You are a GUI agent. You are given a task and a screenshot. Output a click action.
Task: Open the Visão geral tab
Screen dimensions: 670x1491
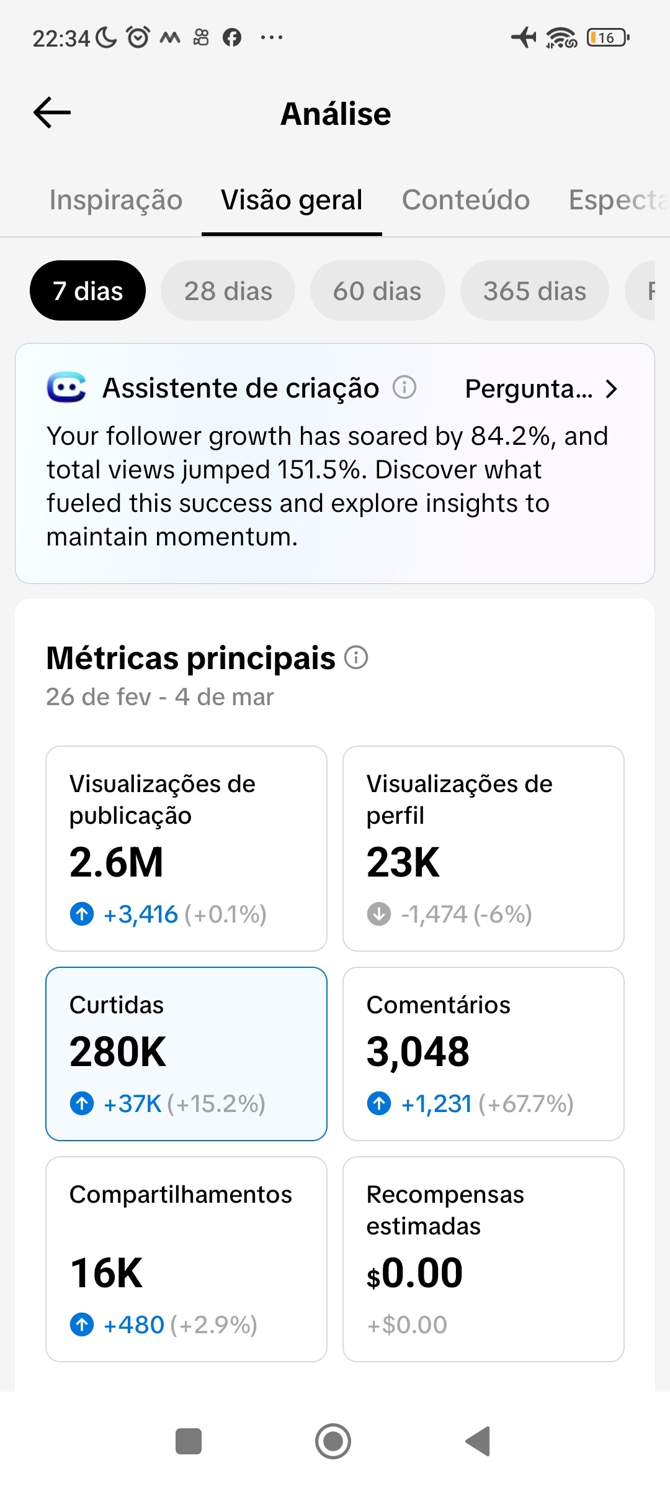click(x=292, y=200)
